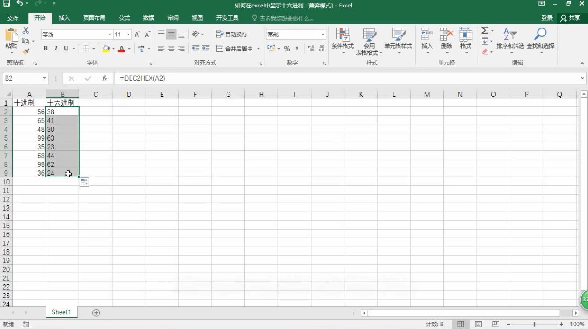Open Cell Styles (单元格样式)
Screen dimensions: 588x329
point(398,41)
